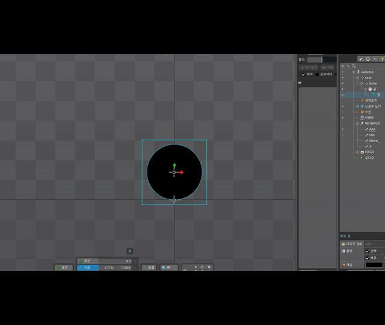Click the red X-axis arrow handle
The height and width of the screenshot is (325, 385).
pyautogui.click(x=180, y=173)
